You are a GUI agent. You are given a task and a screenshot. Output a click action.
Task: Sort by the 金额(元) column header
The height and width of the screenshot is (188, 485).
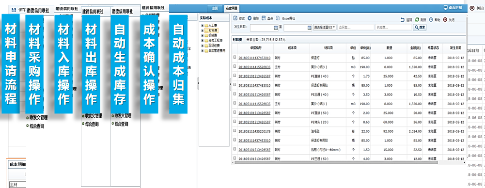point(415,48)
